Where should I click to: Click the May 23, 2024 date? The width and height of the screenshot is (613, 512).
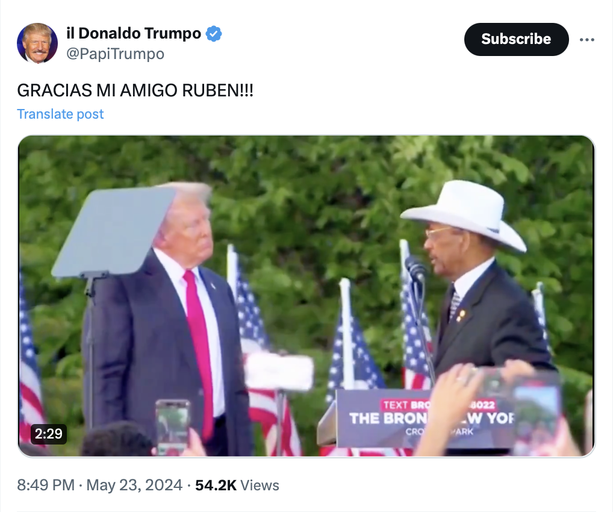[134, 485]
